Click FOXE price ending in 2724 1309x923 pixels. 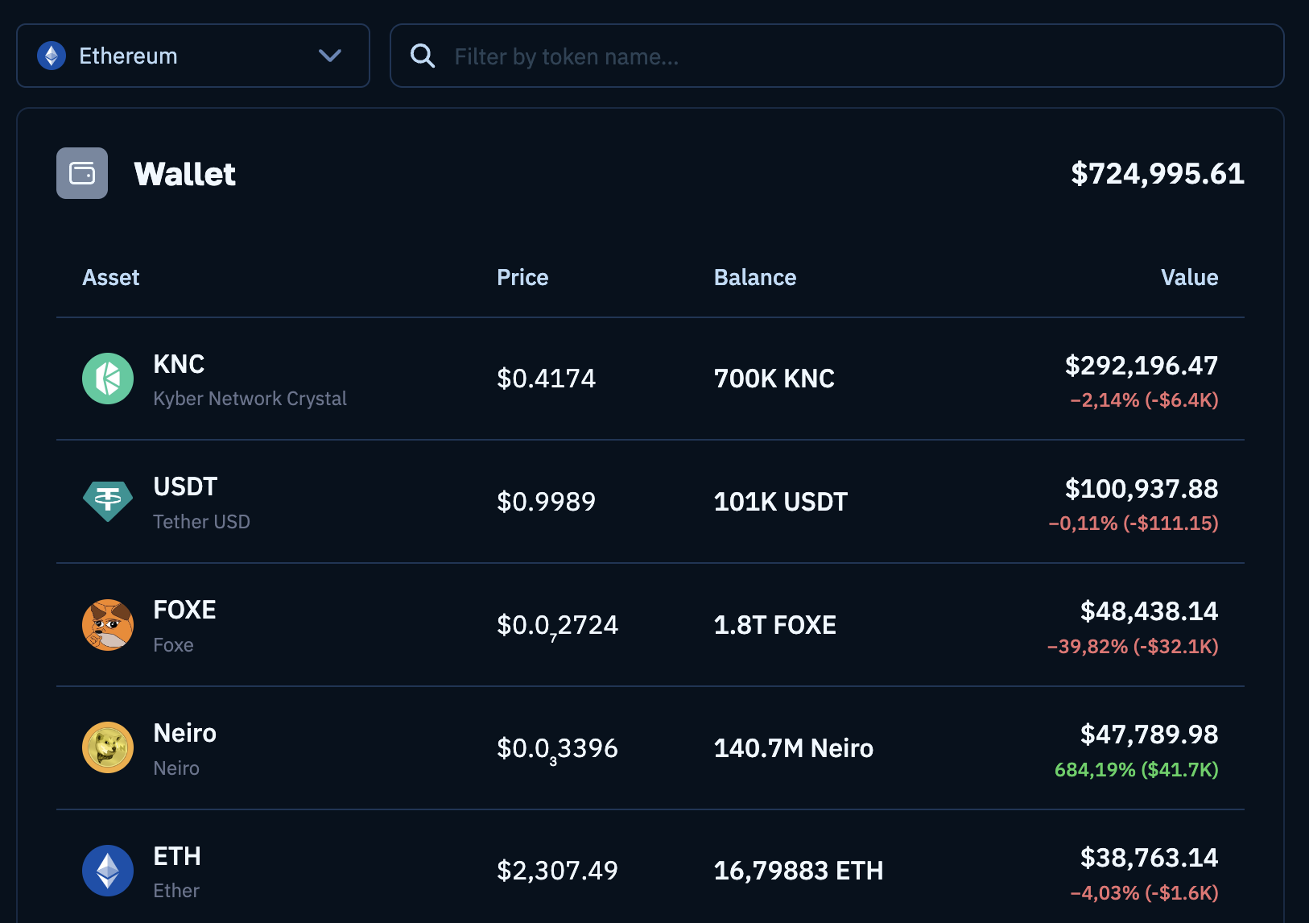(557, 626)
